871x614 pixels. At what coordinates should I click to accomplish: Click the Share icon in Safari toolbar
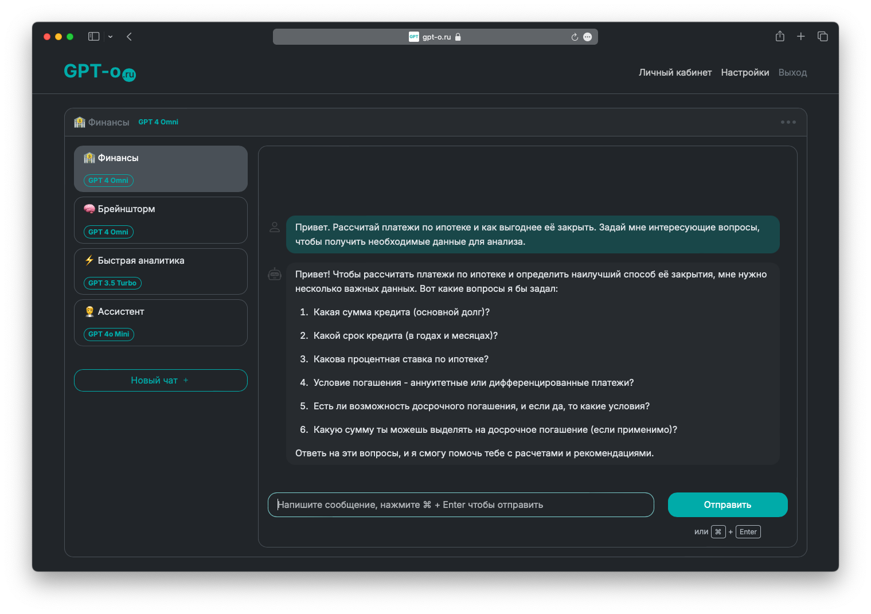click(780, 36)
